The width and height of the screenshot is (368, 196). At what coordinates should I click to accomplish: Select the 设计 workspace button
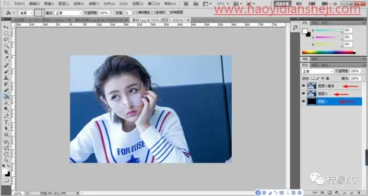pyautogui.click(x=299, y=4)
